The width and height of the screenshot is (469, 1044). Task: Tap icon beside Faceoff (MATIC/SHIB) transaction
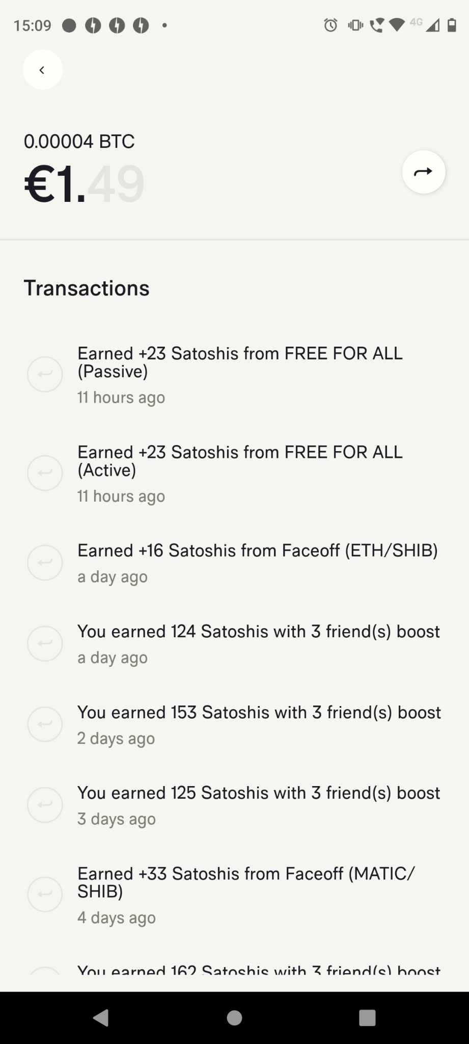pyautogui.click(x=45, y=894)
